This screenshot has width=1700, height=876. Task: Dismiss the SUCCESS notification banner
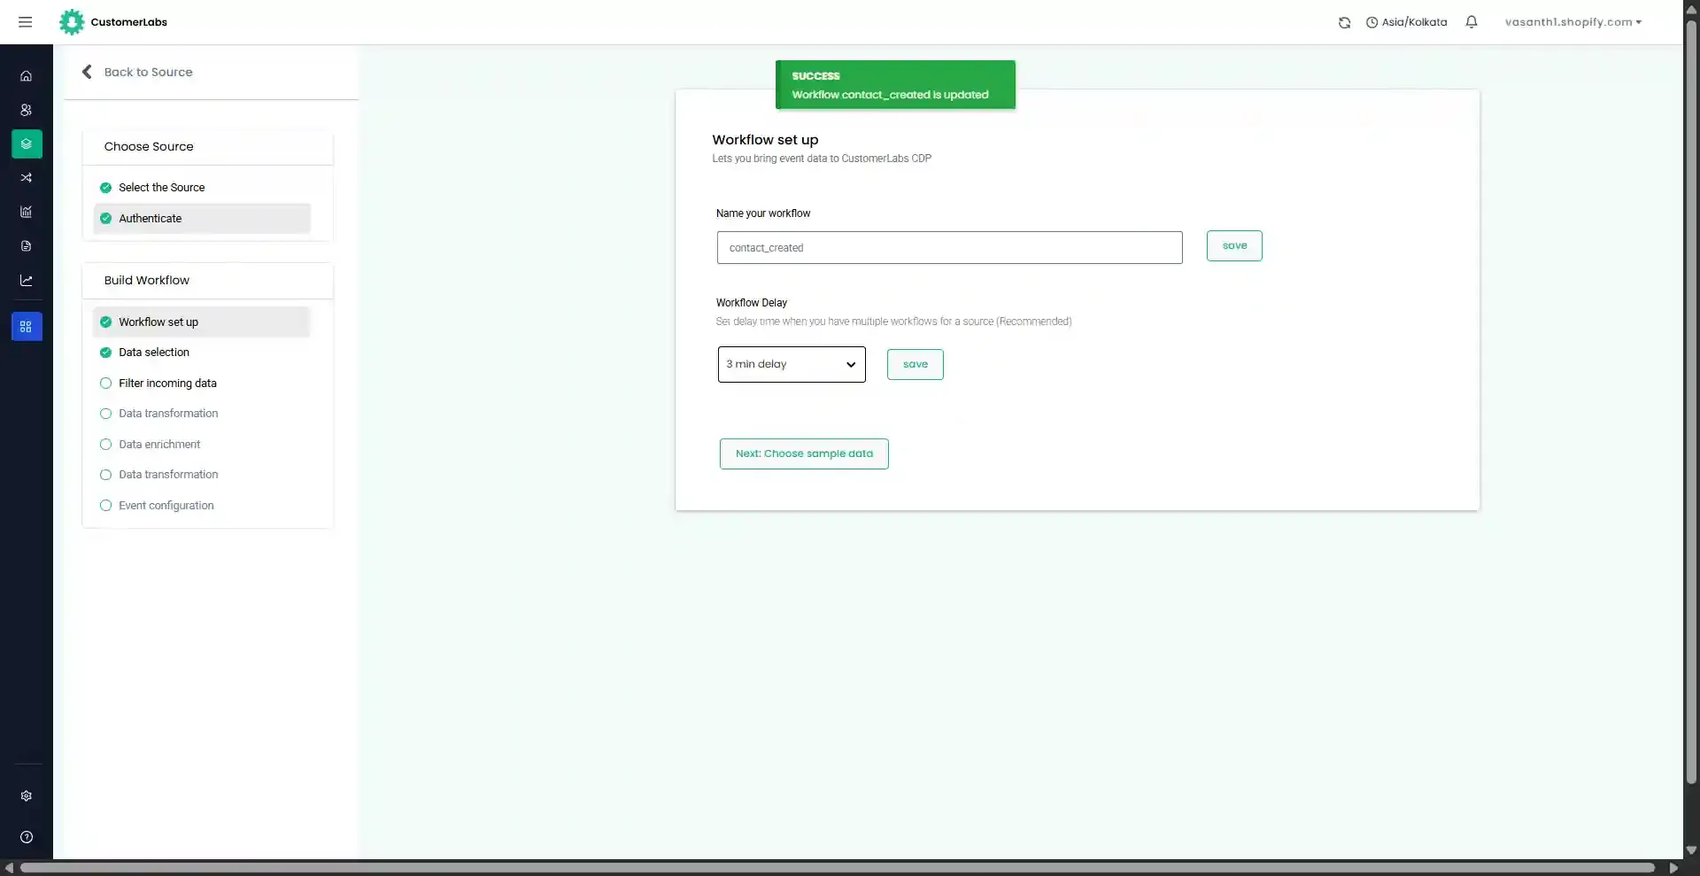coord(895,85)
